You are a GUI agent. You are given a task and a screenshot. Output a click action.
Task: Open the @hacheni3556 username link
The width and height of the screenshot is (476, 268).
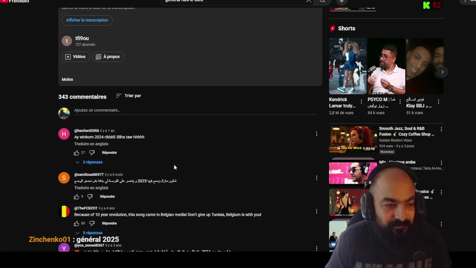pyautogui.click(x=87, y=131)
